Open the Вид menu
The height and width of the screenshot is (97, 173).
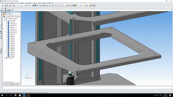(x=18, y=3)
